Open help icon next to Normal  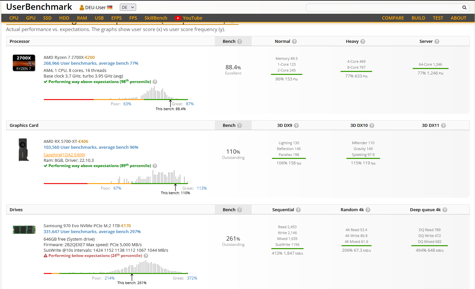click(x=294, y=42)
